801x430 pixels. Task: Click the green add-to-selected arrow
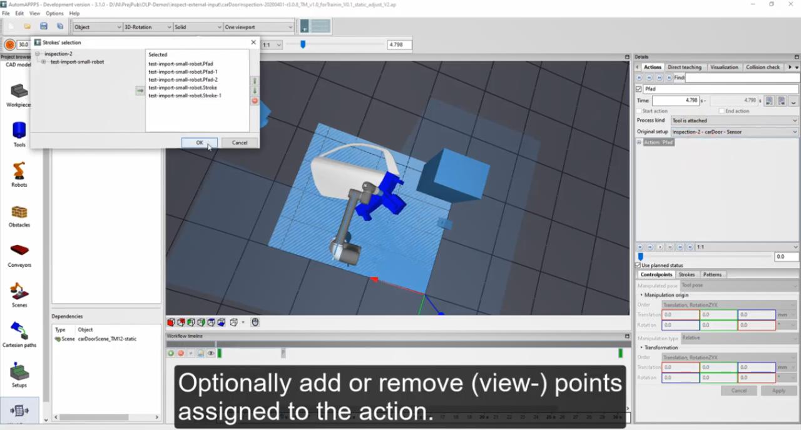pos(140,91)
